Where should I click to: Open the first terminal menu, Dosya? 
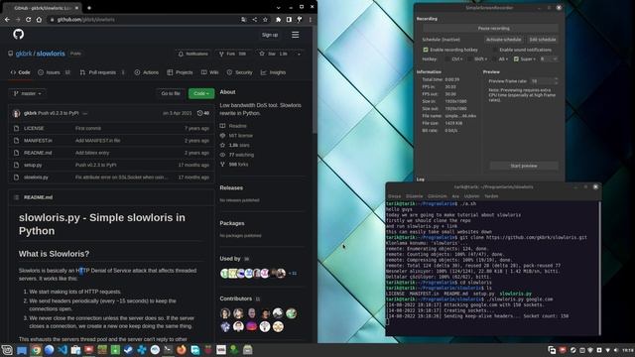(394, 196)
